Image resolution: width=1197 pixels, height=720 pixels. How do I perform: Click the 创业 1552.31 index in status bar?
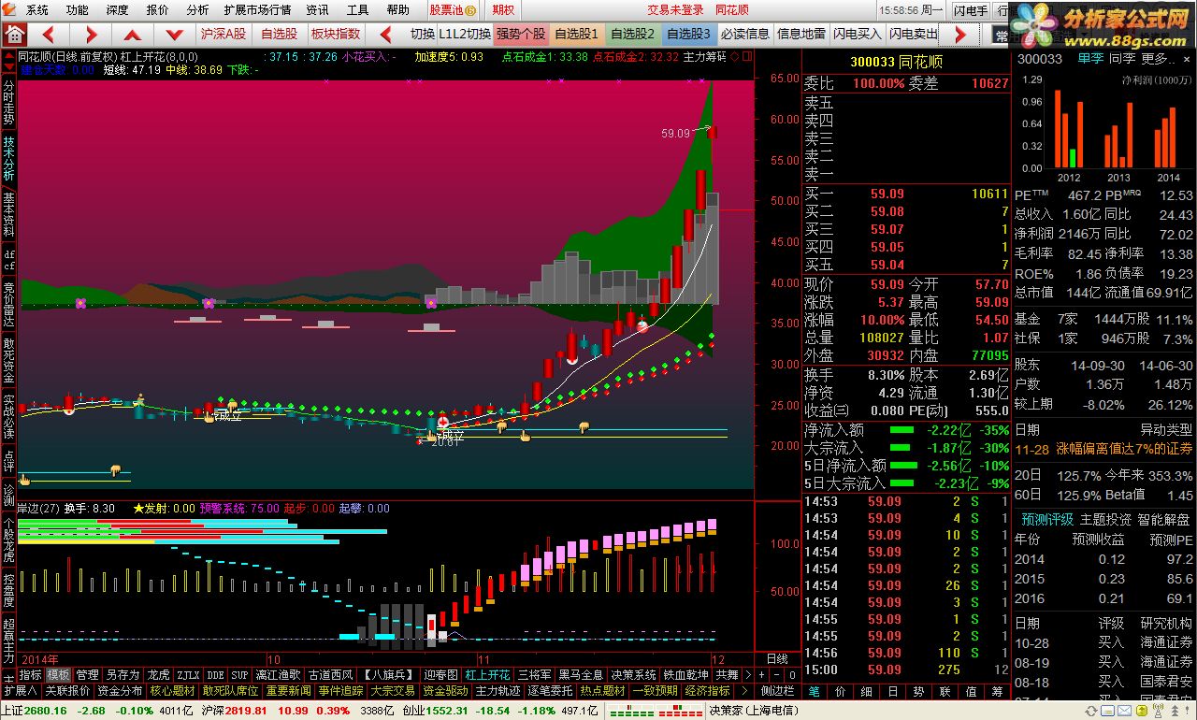click(x=435, y=711)
